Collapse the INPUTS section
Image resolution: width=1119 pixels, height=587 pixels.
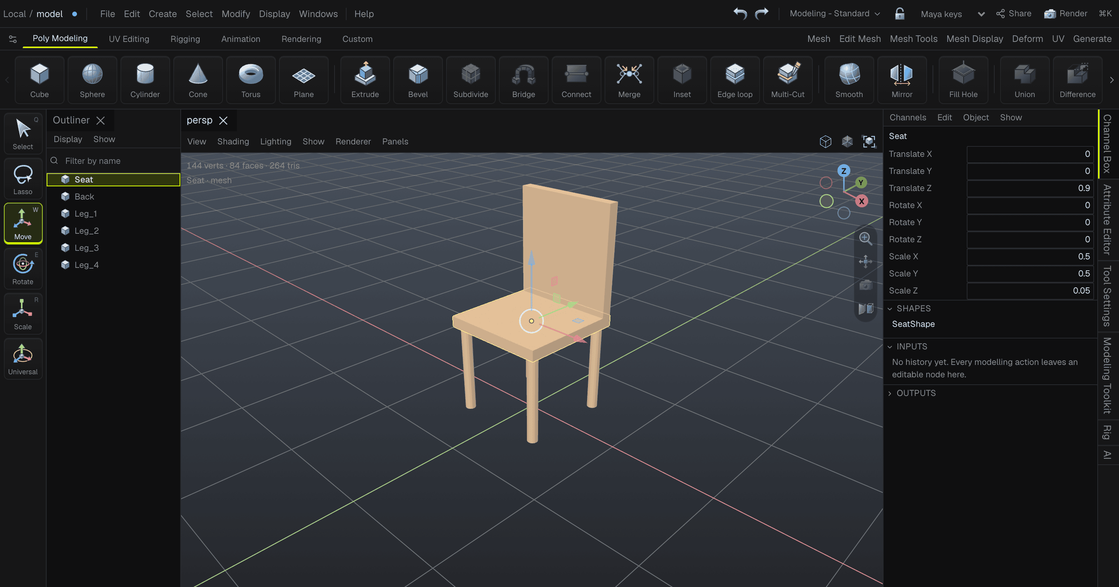click(x=890, y=347)
